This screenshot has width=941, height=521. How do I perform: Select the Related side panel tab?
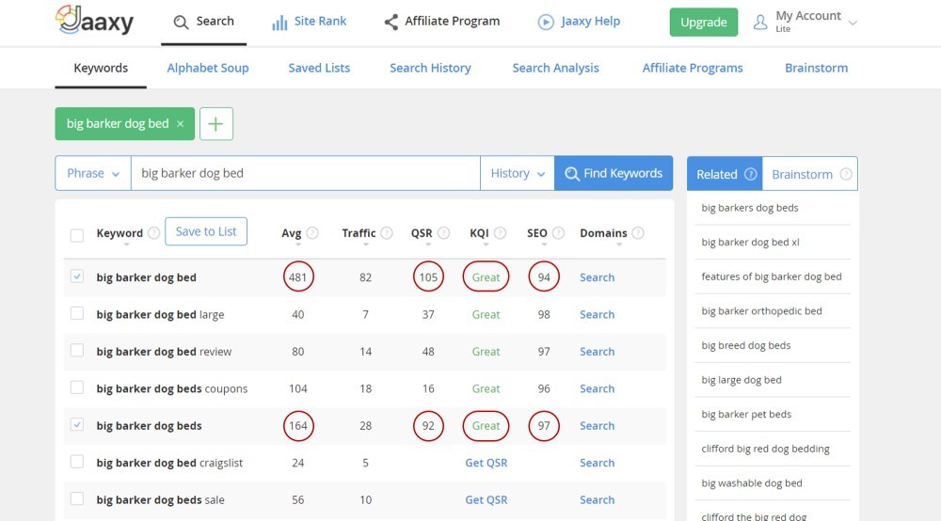pos(725,174)
